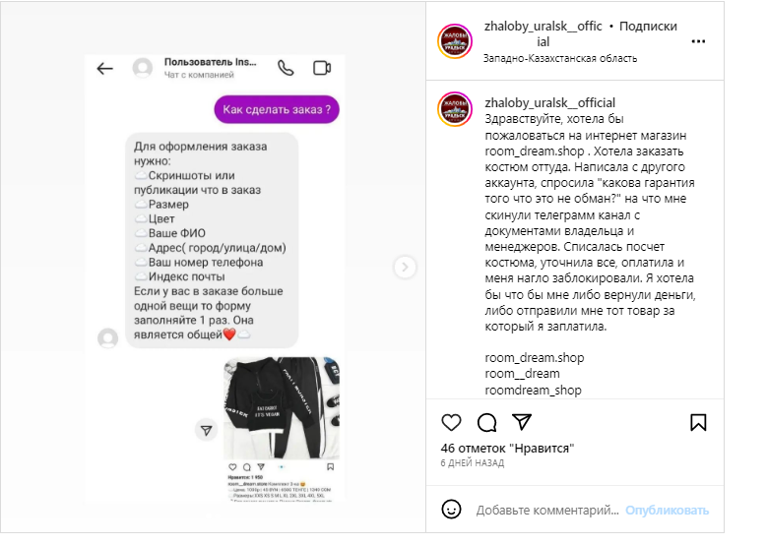Click Опубликовать to post comment
The image size is (767, 545).
[x=667, y=511]
